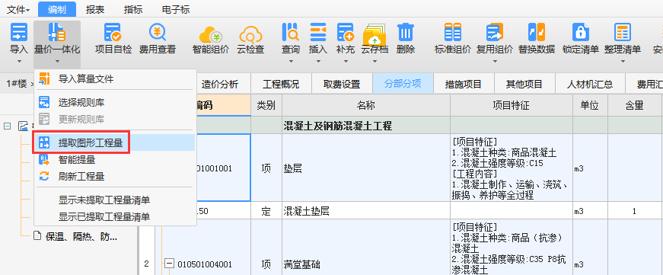Viewport: 663px width, 275px height.
Task: Click the 含量 column header
Action: click(634, 105)
